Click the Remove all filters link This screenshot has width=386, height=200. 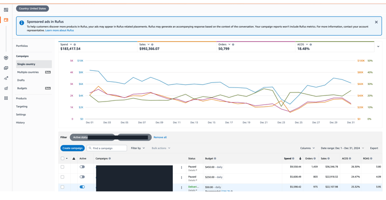[160, 137]
